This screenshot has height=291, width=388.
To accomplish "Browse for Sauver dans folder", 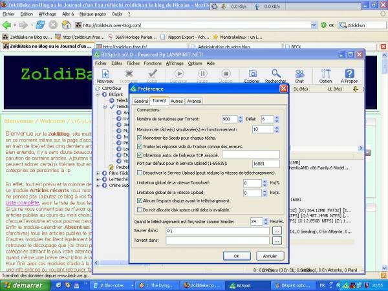I will tap(277, 231).
